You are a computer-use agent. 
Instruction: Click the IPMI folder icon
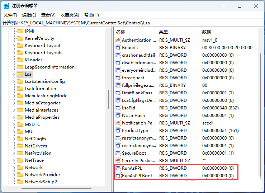pyautogui.click(x=20, y=31)
